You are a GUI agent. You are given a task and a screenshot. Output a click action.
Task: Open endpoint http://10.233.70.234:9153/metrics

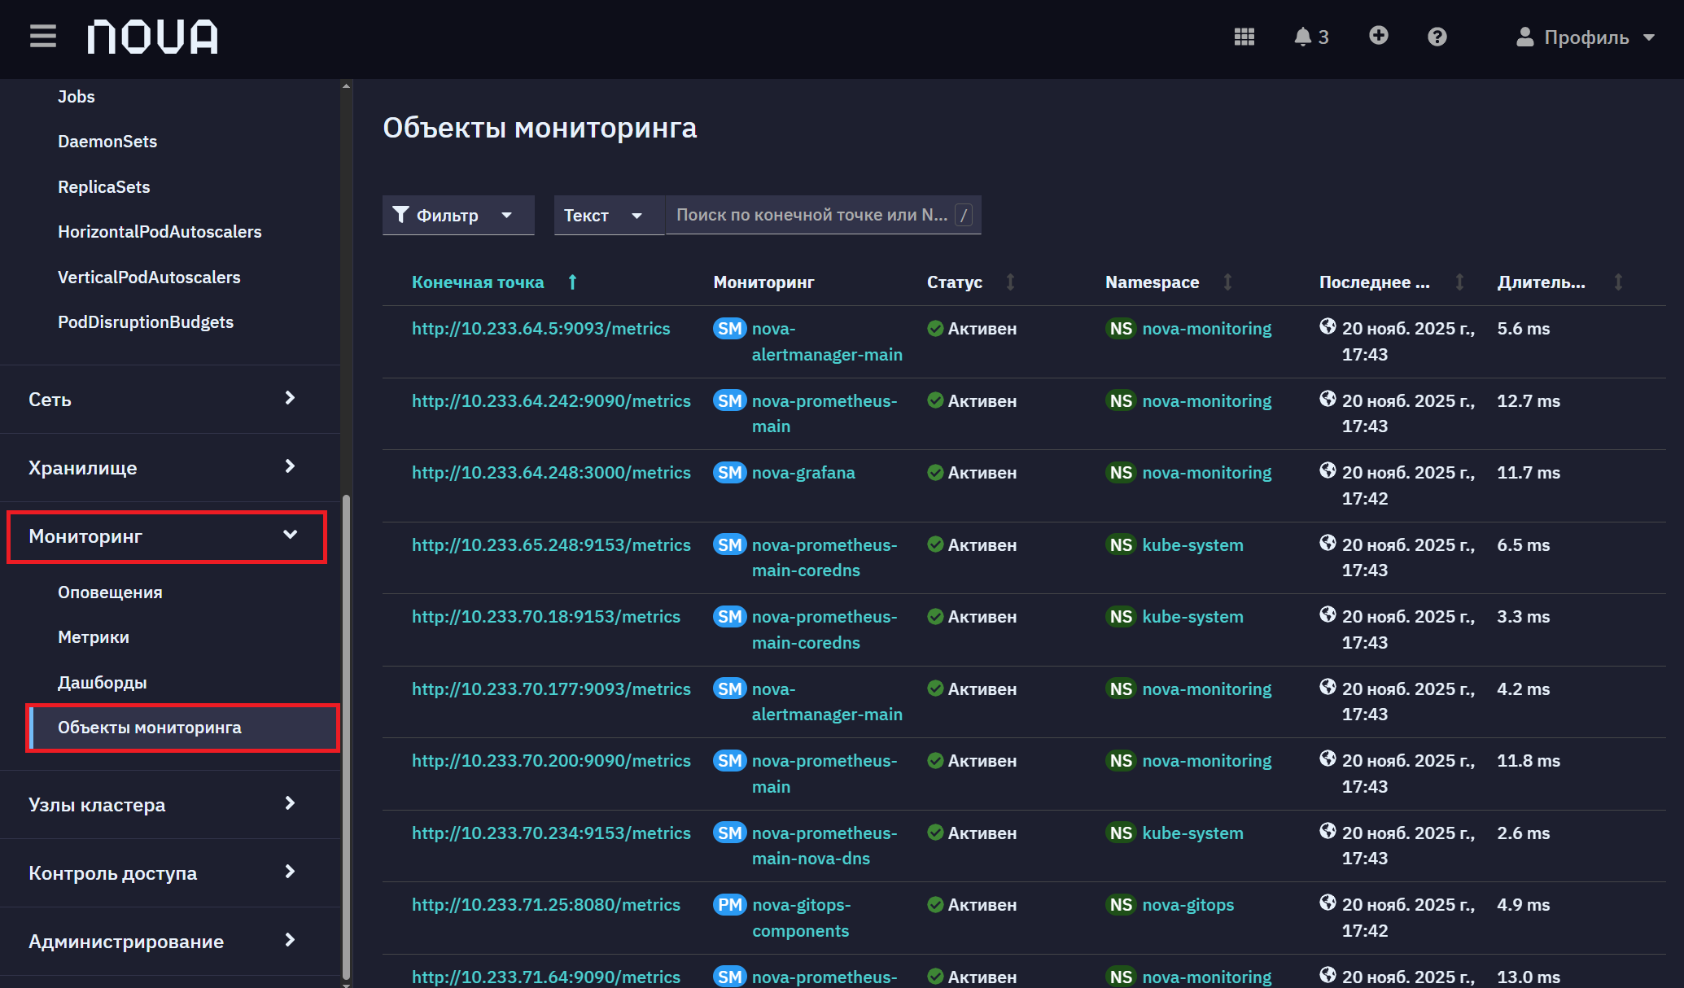click(x=551, y=833)
